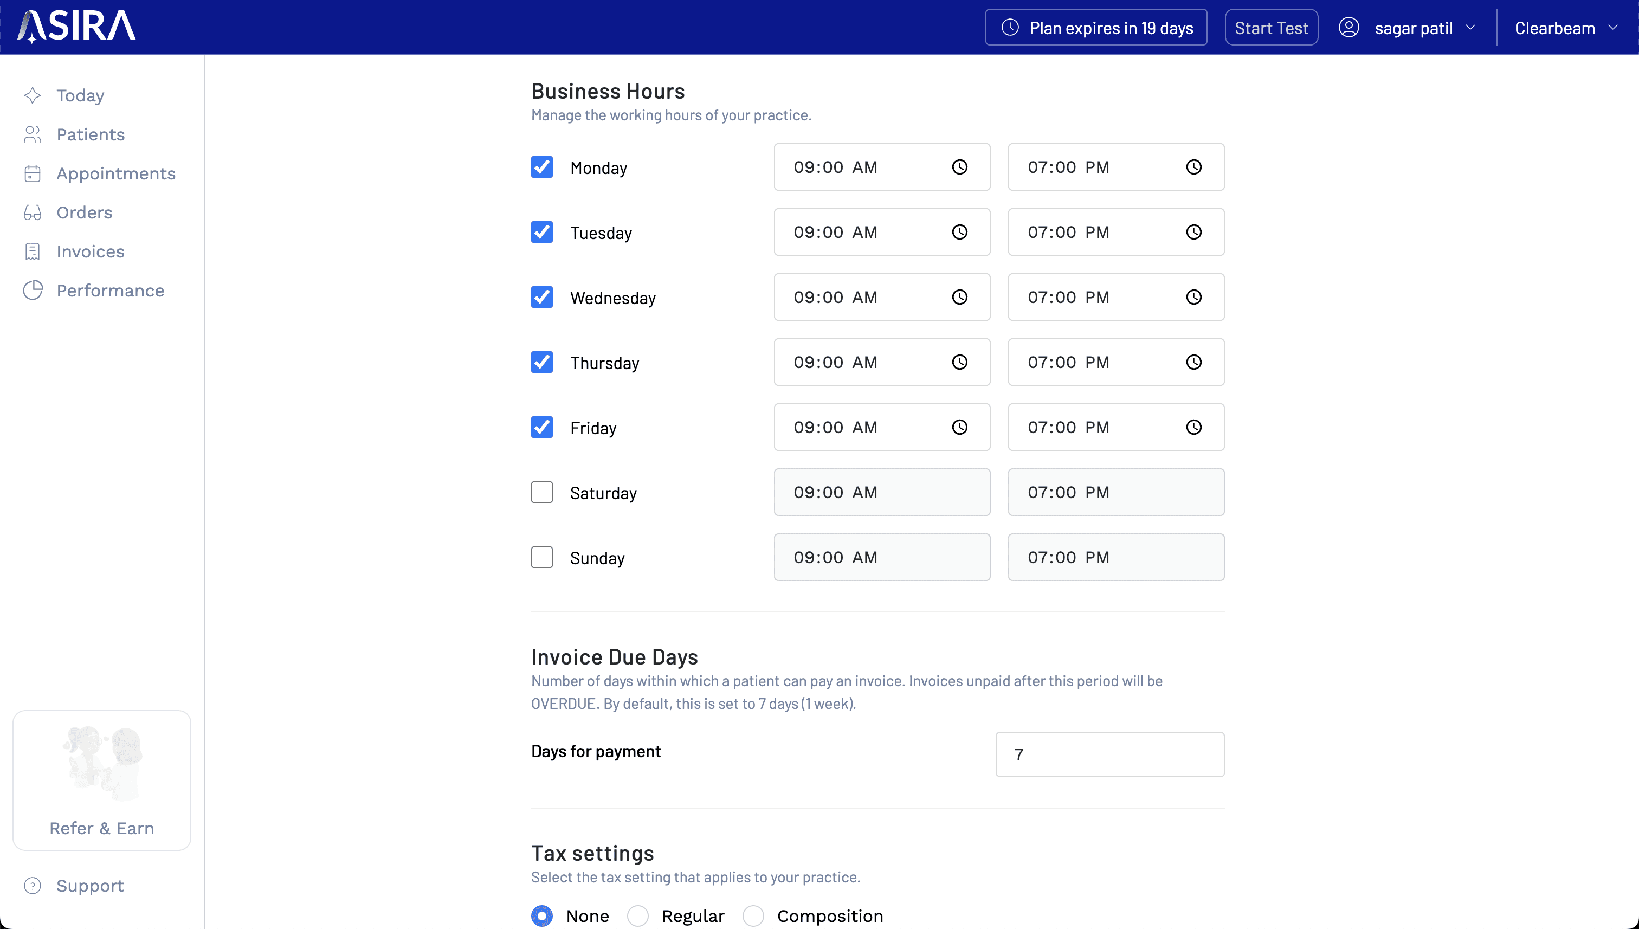This screenshot has width=1639, height=929.
Task: Enable the Sunday business hours checkbox
Action: [541, 558]
